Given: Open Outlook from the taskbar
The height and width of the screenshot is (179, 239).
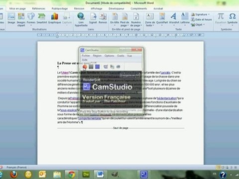Looking at the screenshot, I should (42, 175).
